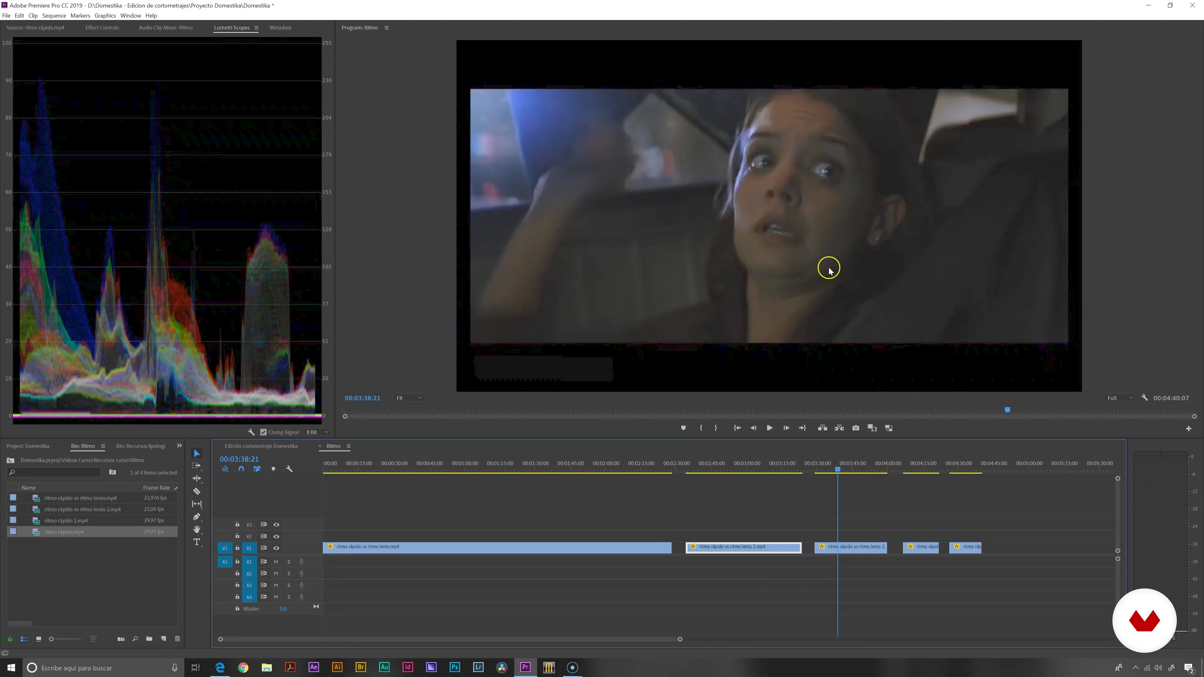
Task: Open the Full playback resolution dropdown
Action: point(1119,398)
